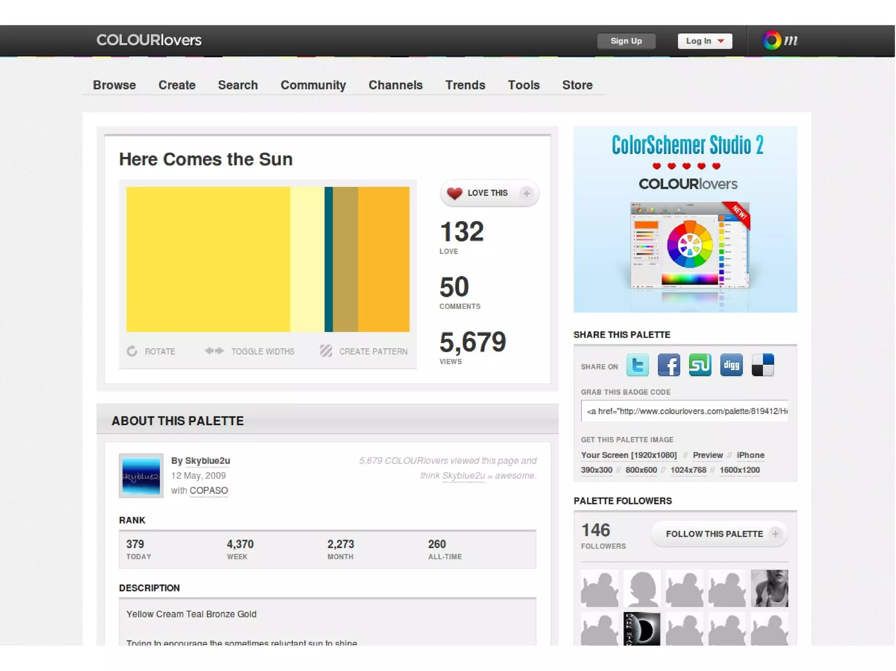Open the Log In dropdown
896x671 pixels.
click(704, 41)
